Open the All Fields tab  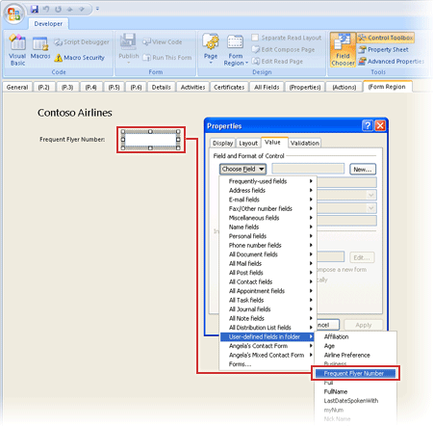coord(267,87)
